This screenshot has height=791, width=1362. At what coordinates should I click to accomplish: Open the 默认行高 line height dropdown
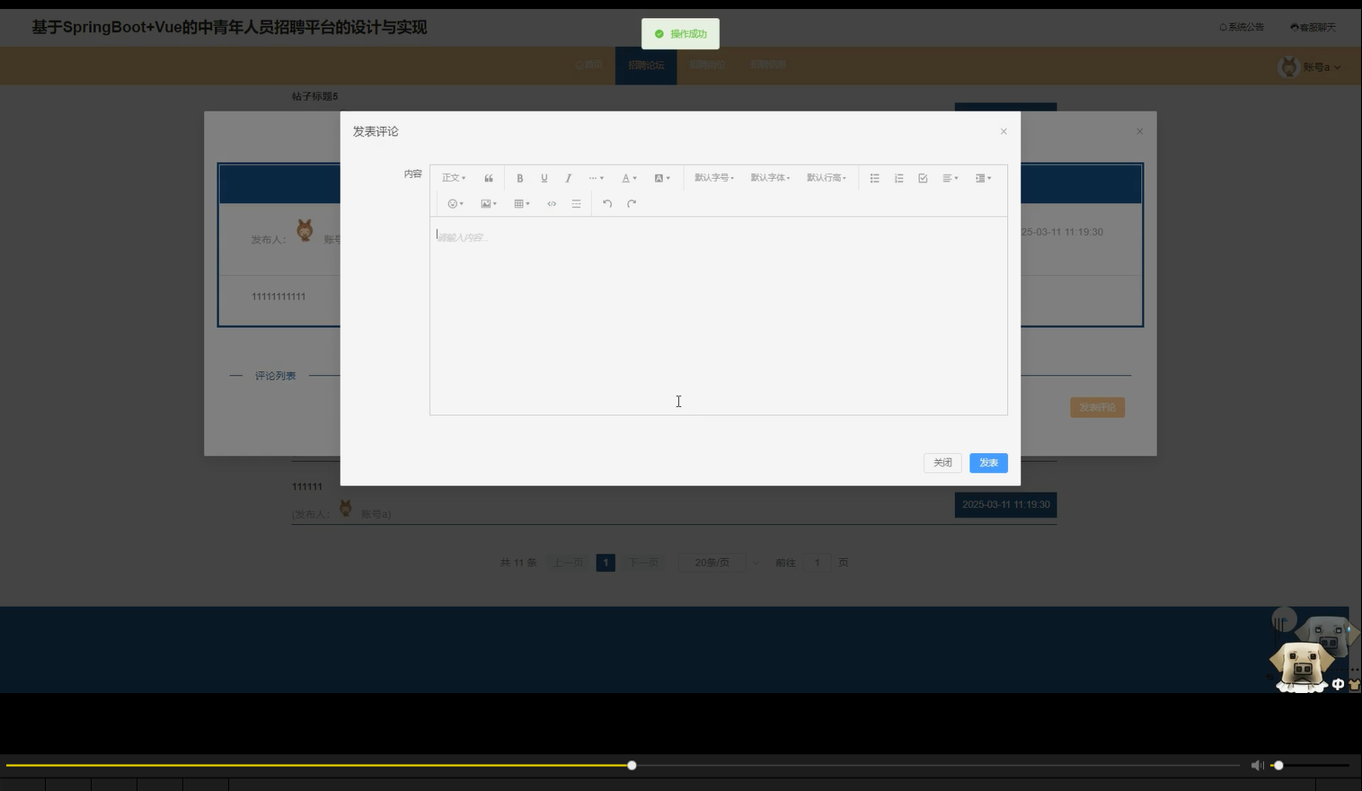[826, 178]
